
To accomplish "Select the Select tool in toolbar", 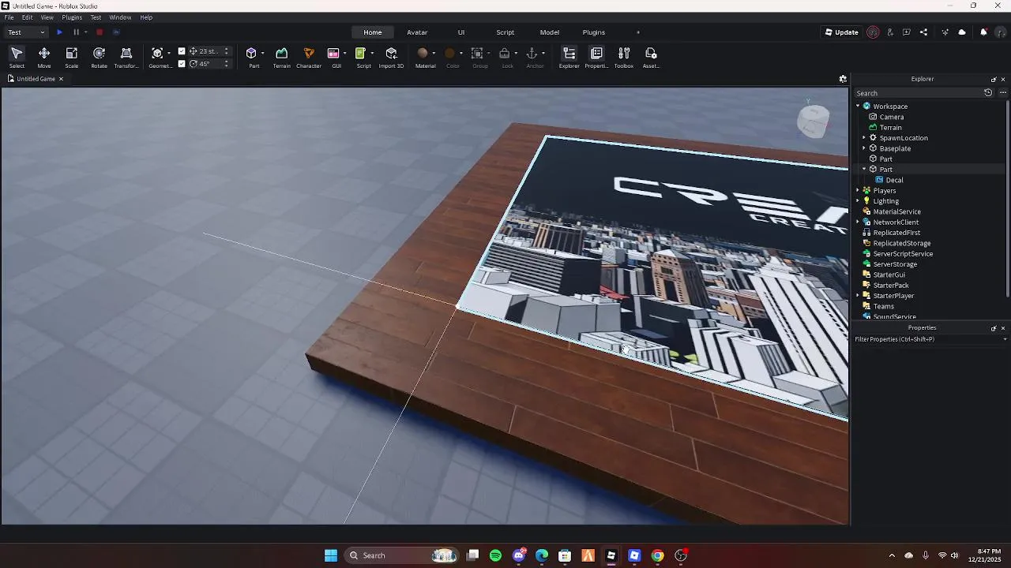I will [17, 57].
